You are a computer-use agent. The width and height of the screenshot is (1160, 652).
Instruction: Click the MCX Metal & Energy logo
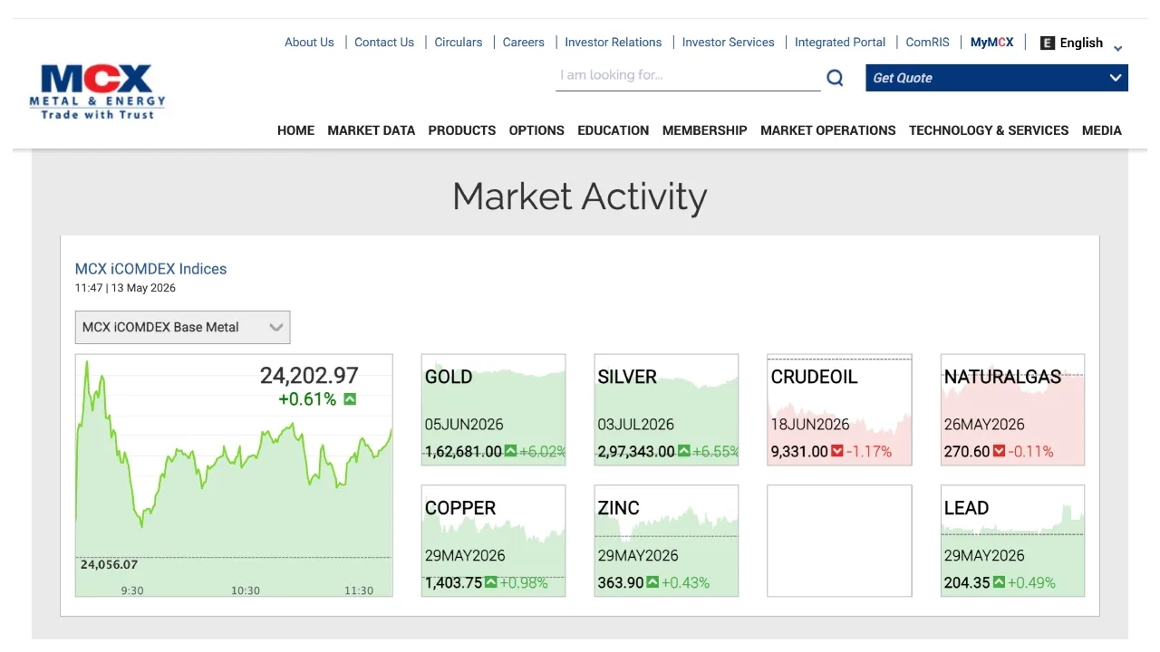coord(97,91)
